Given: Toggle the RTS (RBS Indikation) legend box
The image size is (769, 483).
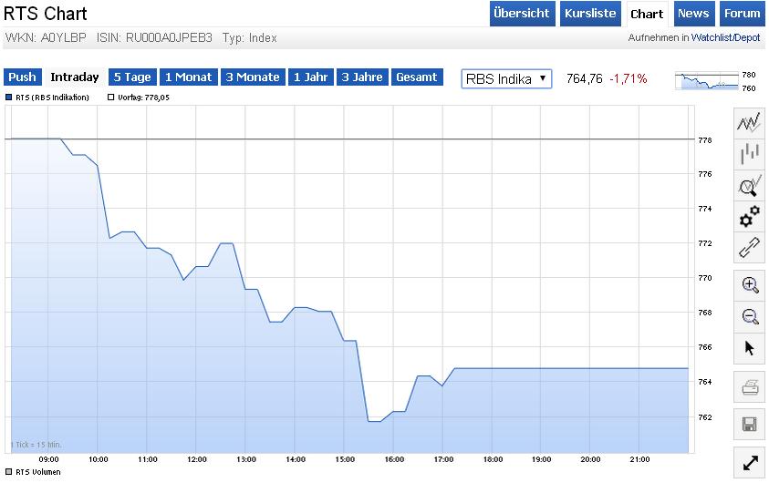Looking at the screenshot, I should (9, 98).
